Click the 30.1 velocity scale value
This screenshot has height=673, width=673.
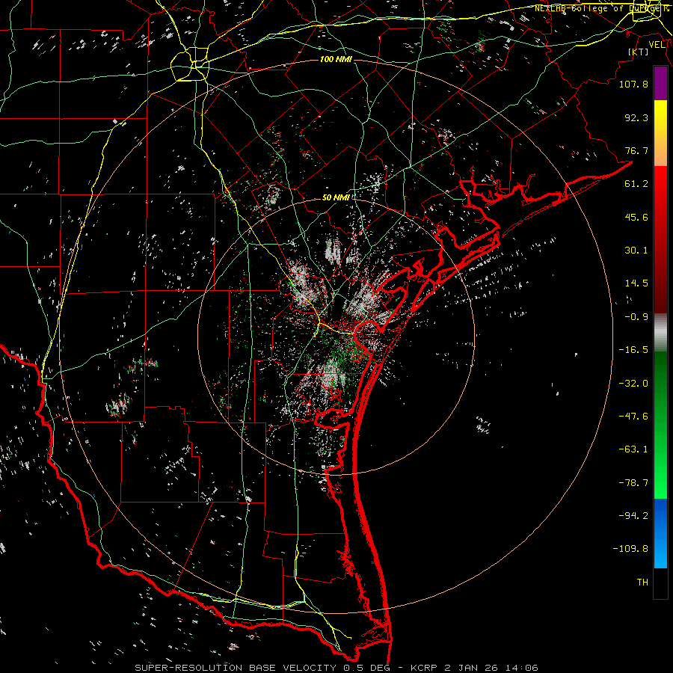tap(636, 251)
